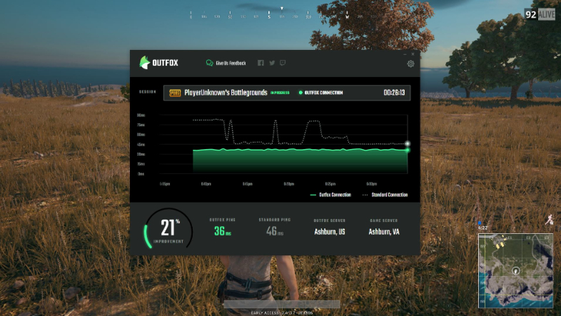Click the player marker on the minimap
561x316 pixels.
point(515,270)
